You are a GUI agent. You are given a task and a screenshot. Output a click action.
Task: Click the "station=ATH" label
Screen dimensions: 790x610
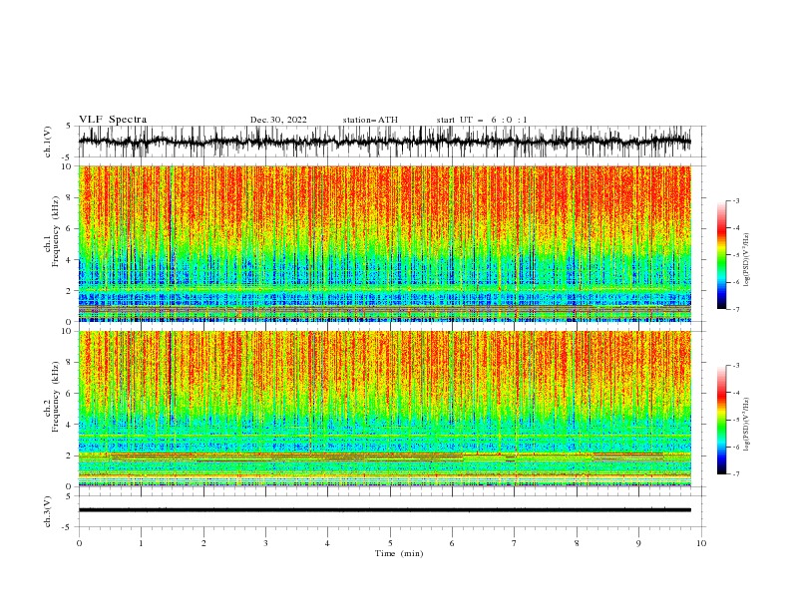370,120
